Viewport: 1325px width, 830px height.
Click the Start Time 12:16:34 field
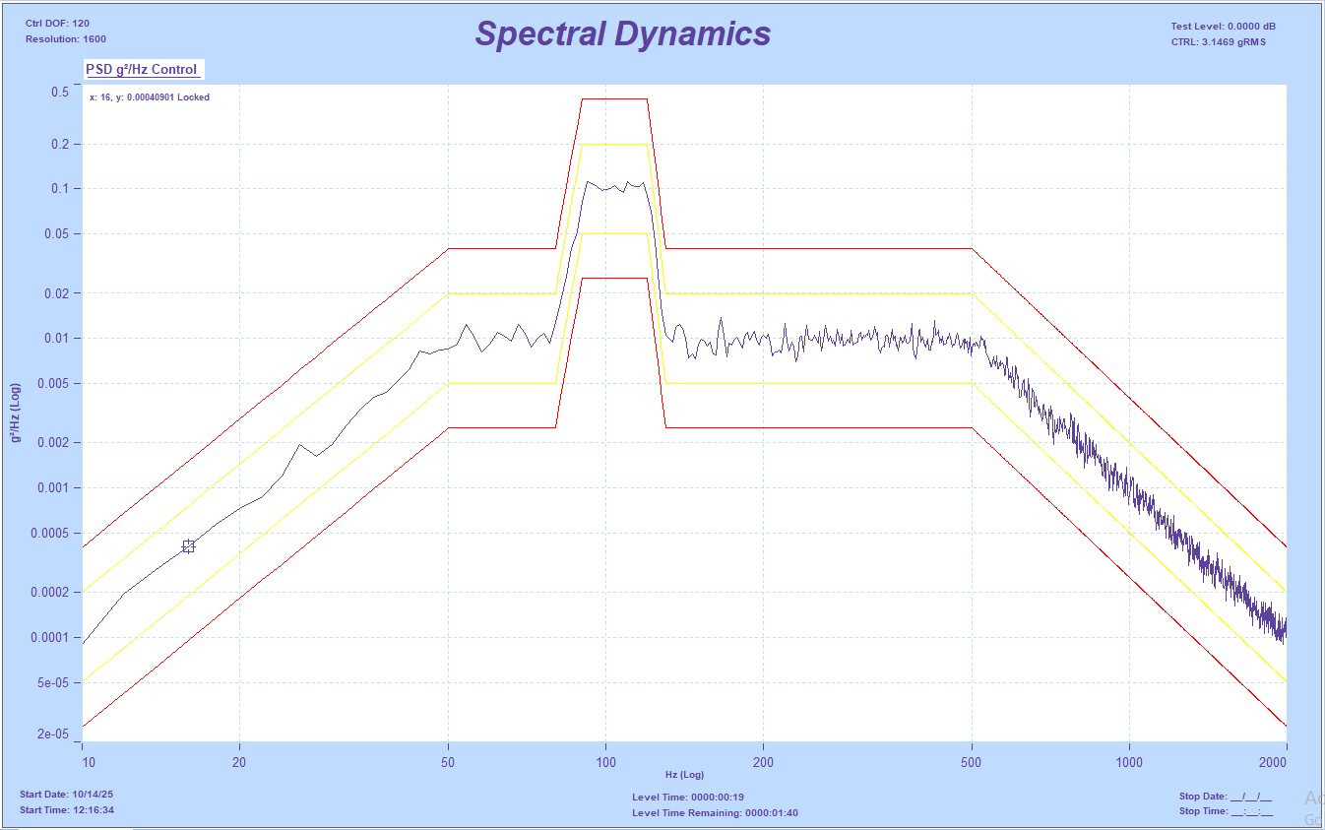point(67,810)
